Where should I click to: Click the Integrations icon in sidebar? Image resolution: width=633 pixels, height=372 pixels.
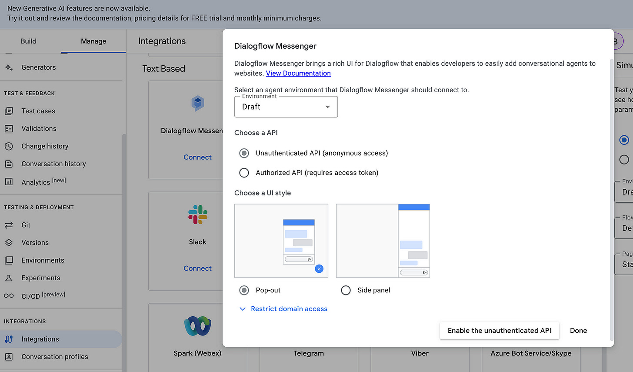click(9, 339)
